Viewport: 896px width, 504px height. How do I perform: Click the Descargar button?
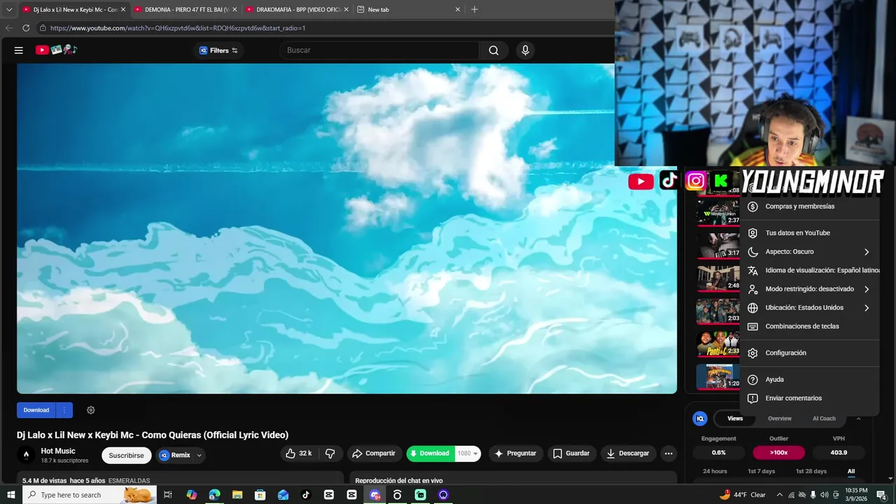[x=628, y=454]
